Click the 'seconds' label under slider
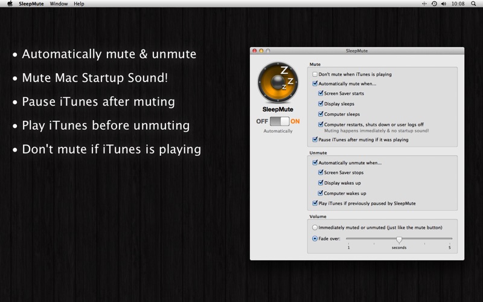The height and width of the screenshot is (302, 483). pyautogui.click(x=399, y=248)
